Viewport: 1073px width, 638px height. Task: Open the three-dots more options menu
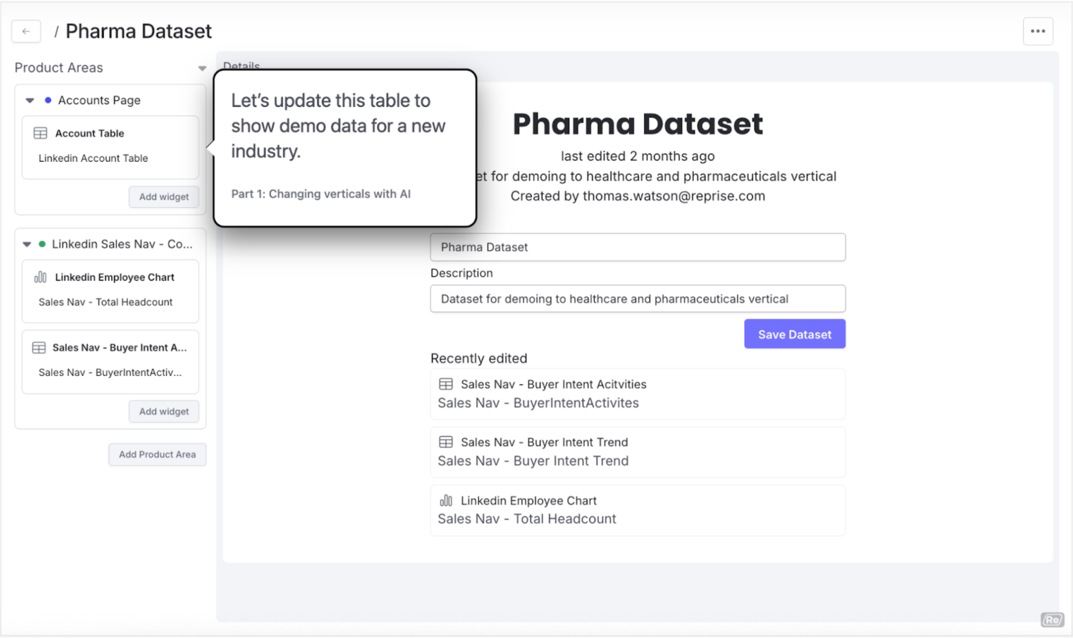(x=1038, y=31)
